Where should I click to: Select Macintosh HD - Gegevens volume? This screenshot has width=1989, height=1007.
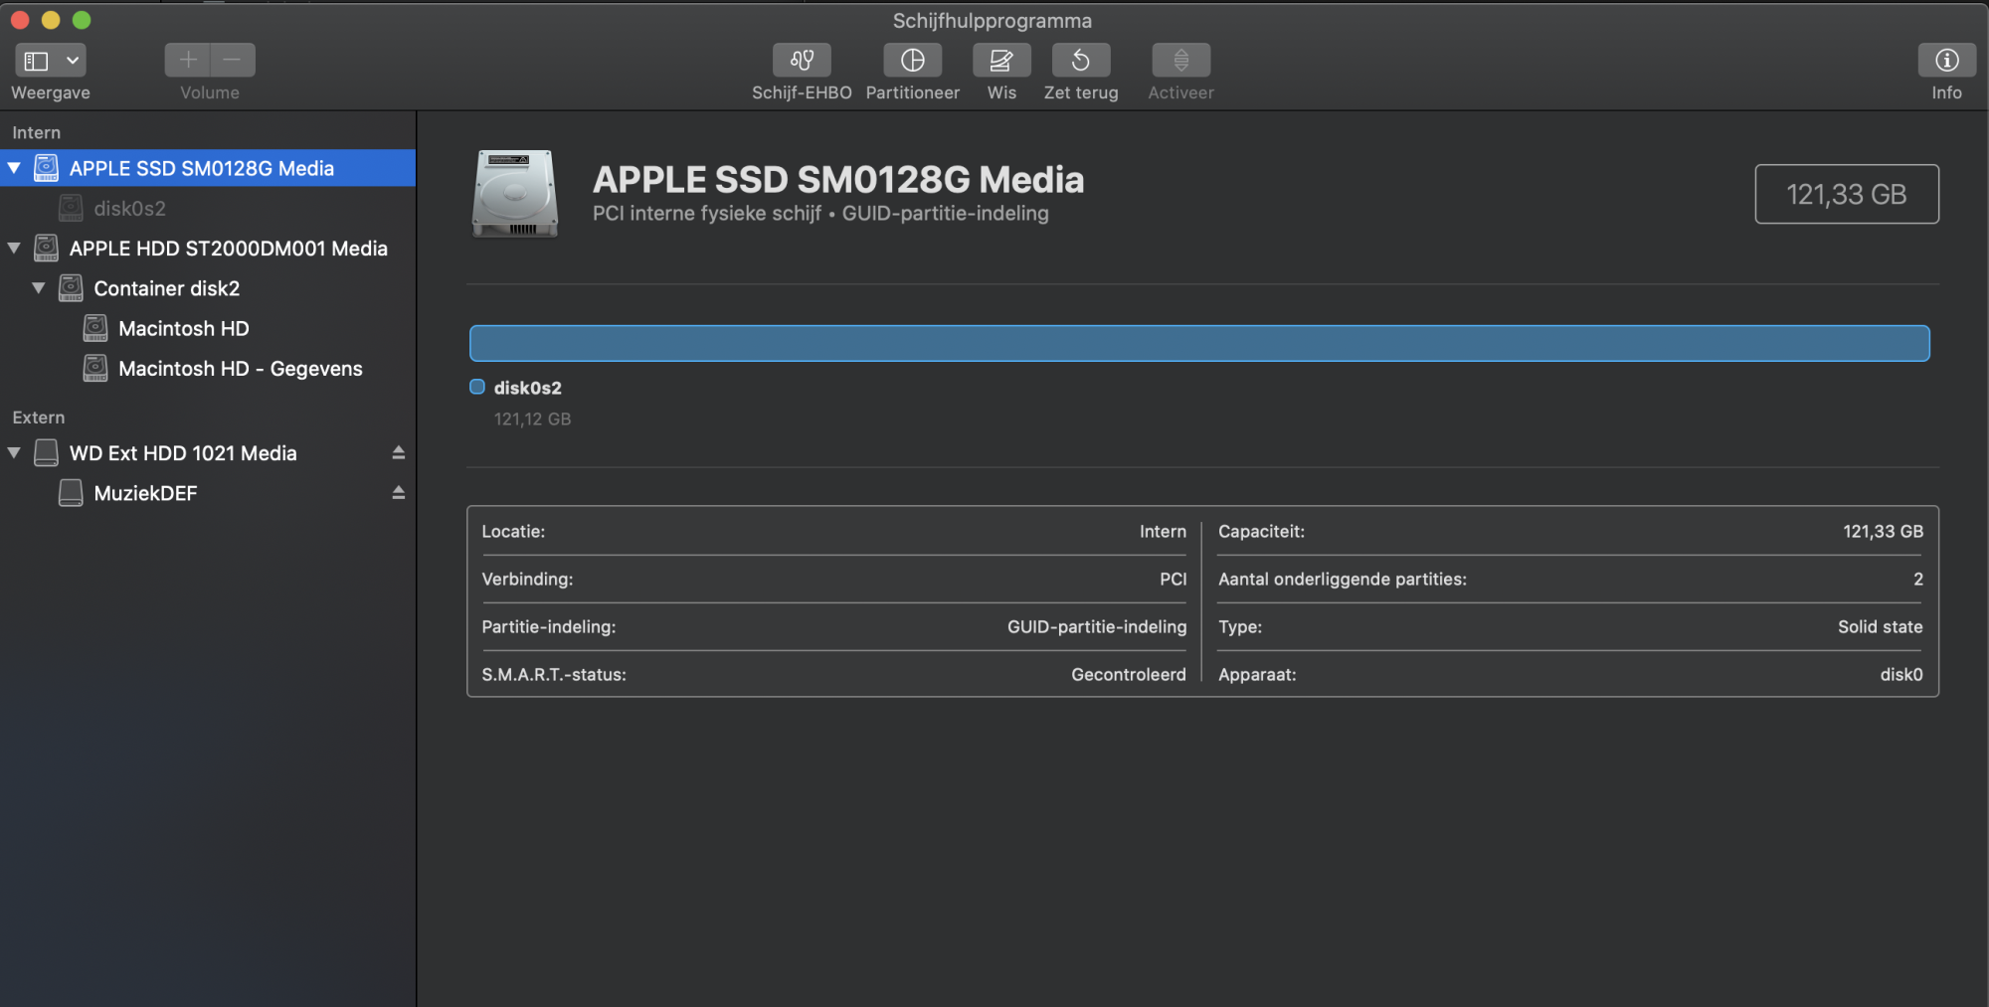240,369
